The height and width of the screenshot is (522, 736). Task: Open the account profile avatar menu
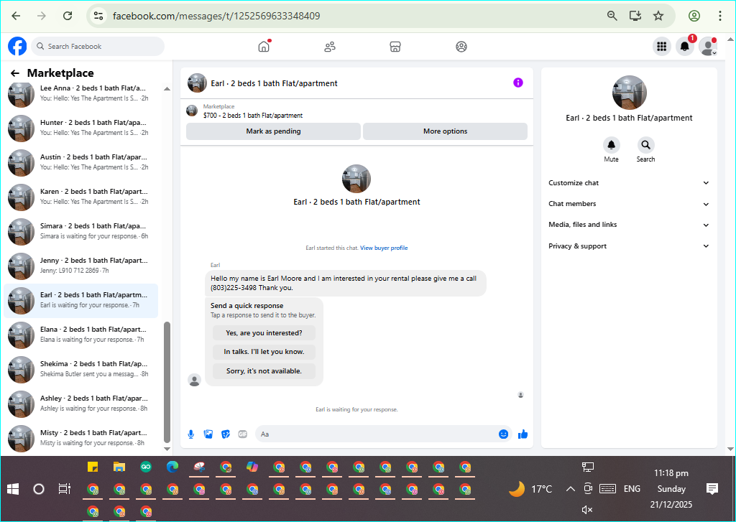(708, 47)
